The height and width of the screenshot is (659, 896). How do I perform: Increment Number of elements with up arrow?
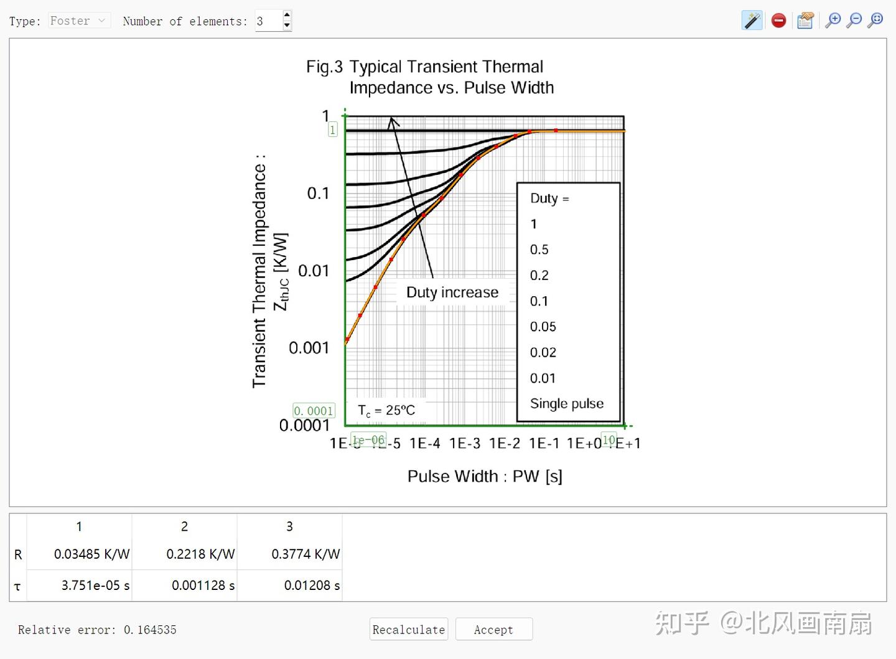(287, 16)
